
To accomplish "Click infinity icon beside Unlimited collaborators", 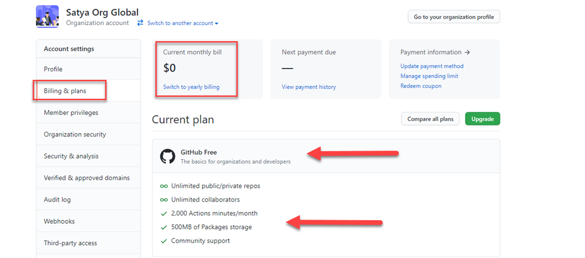I will click(163, 200).
